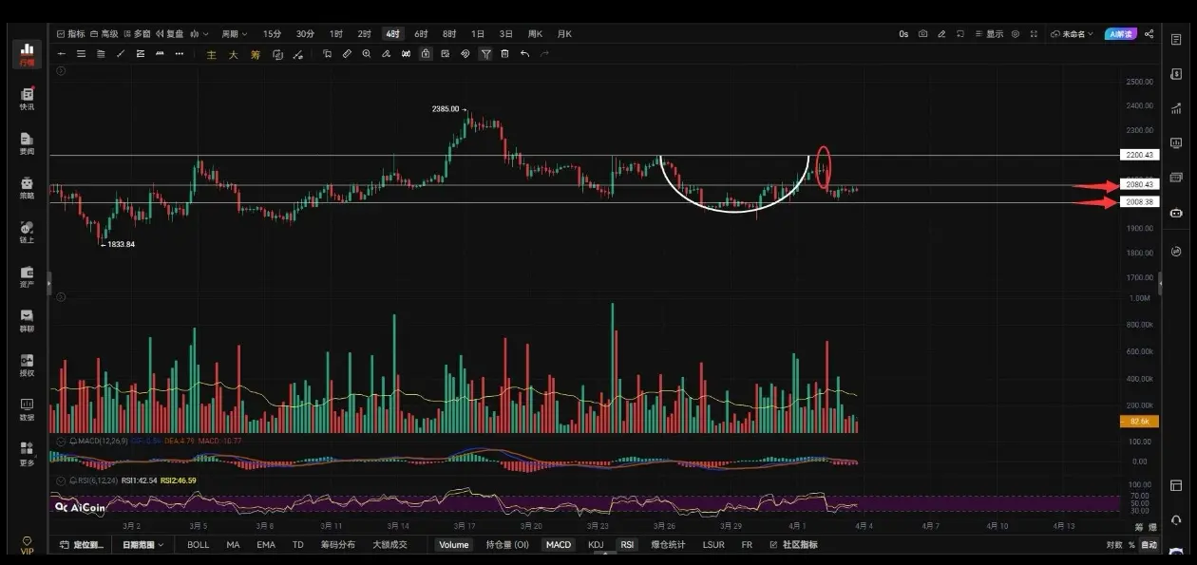Click the 定位到 locate button
Screen dimensions: 1197x565
[x=84, y=545]
